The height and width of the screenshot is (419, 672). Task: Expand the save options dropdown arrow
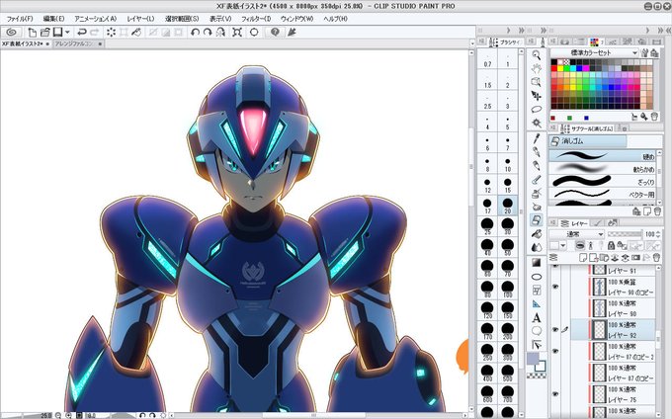67,33
